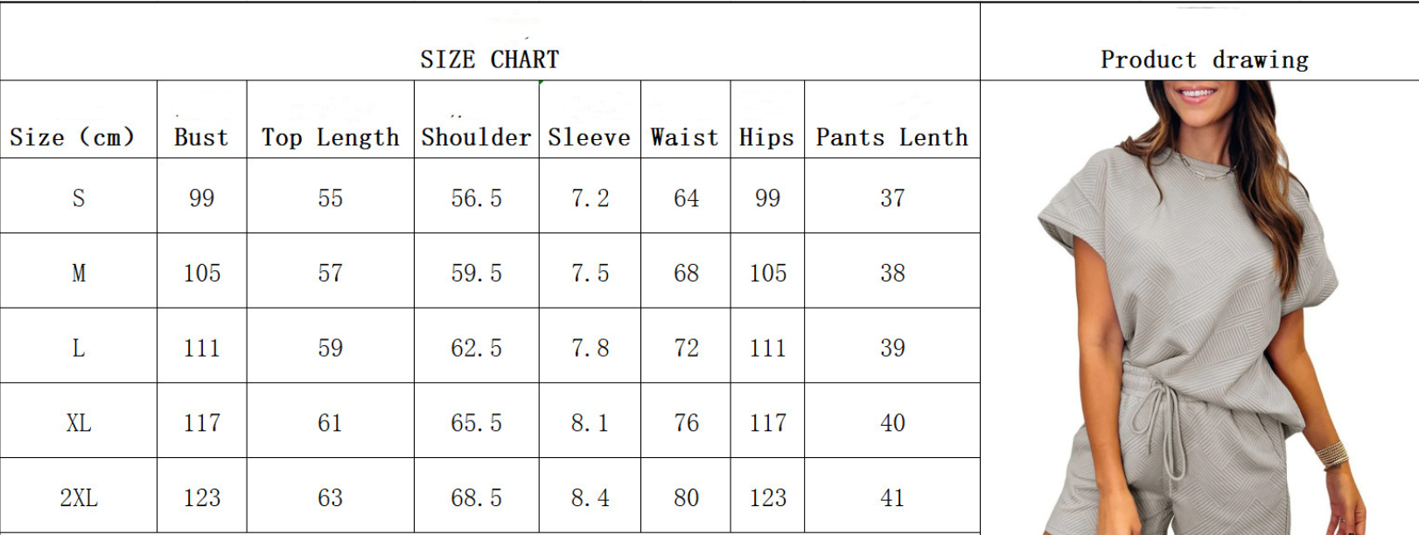Click the 76 waist value for XL
This screenshot has height=535, width=1419.
click(x=686, y=423)
